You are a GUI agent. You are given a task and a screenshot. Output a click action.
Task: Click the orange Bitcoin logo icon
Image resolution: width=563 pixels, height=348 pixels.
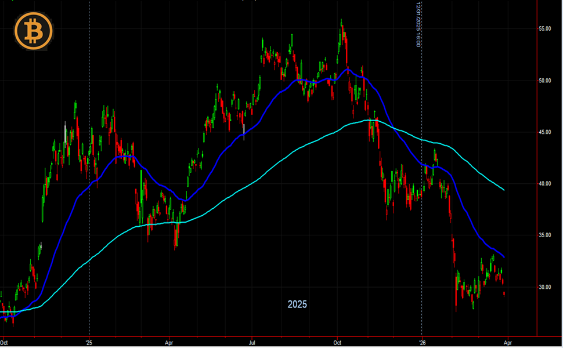click(x=34, y=31)
